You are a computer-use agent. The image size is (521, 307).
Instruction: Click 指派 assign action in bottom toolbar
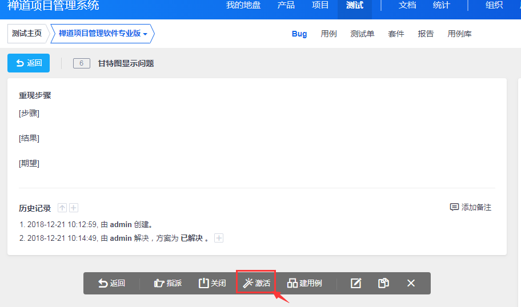click(168, 283)
